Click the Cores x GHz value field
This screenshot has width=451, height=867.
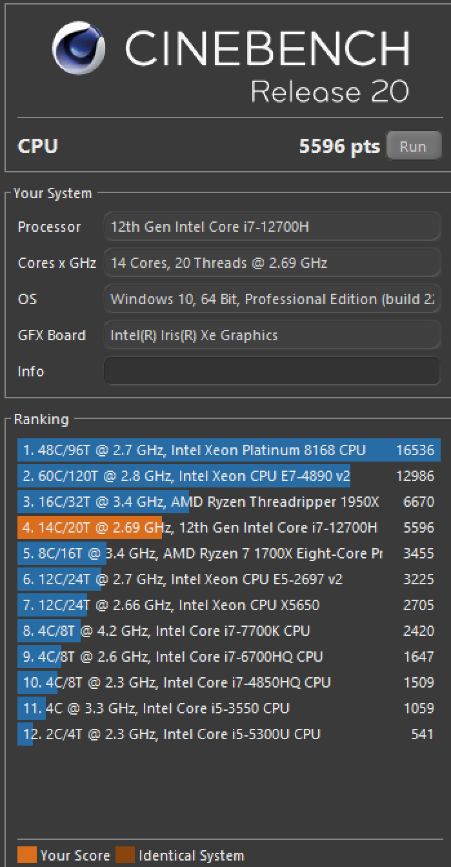(272, 263)
